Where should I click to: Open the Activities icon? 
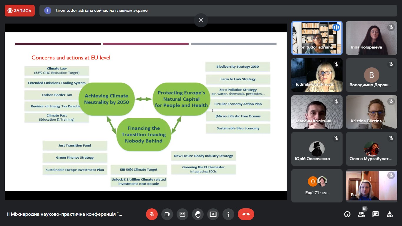point(390,214)
